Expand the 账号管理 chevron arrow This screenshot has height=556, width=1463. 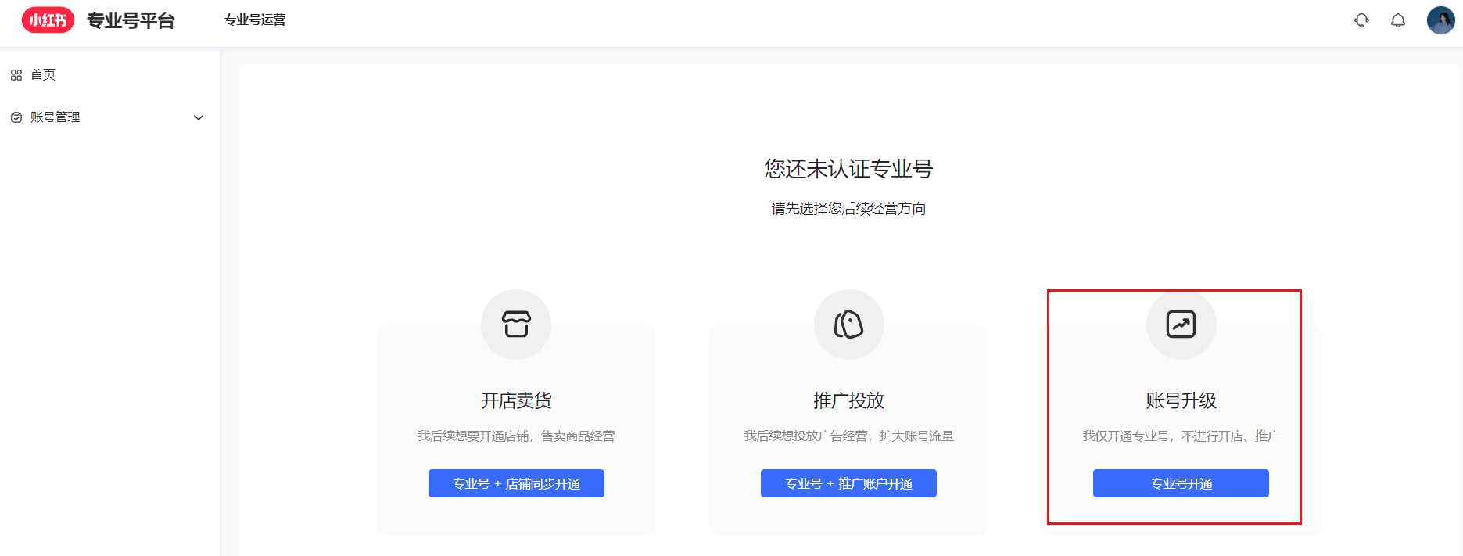(x=199, y=117)
